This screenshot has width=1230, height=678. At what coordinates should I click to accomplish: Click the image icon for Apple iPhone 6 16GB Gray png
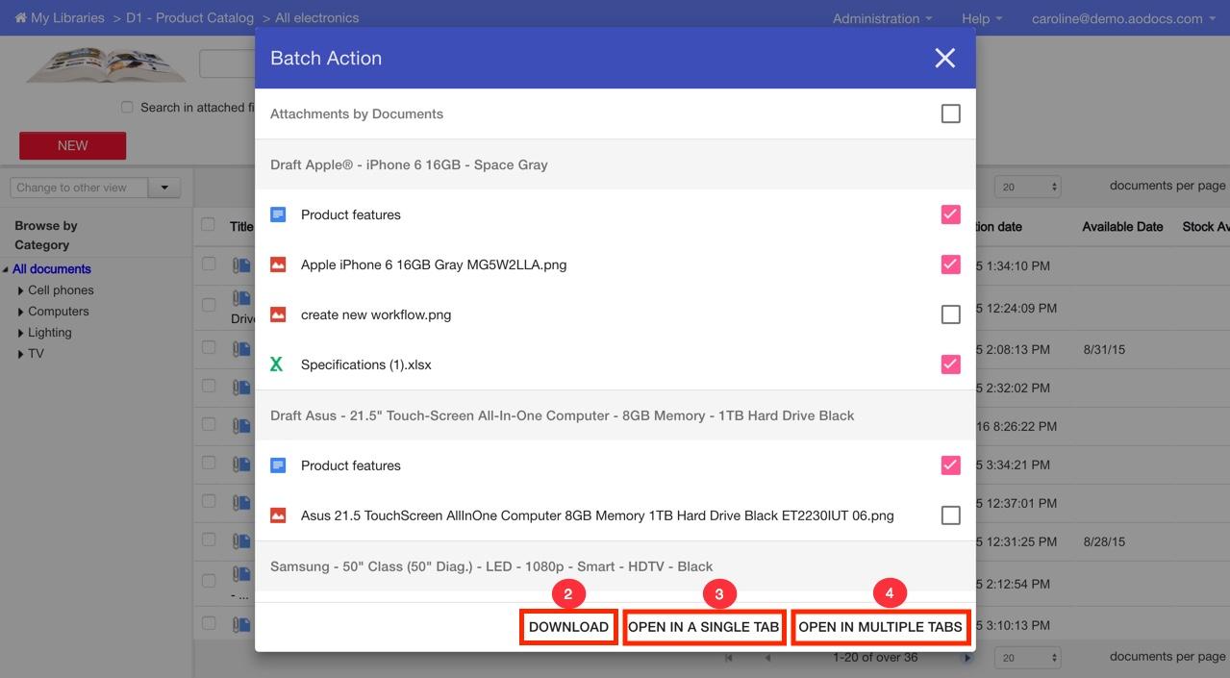(x=278, y=264)
